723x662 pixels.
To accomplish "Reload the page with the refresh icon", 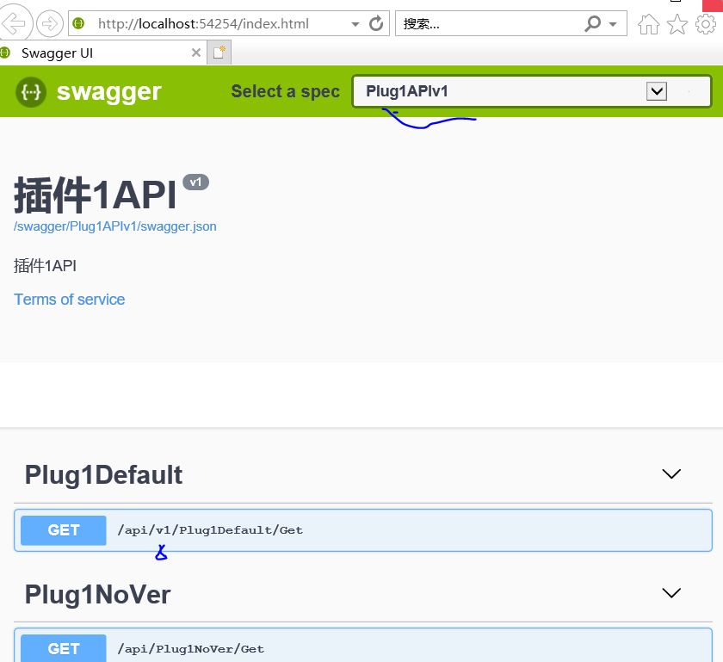I will tap(376, 23).
